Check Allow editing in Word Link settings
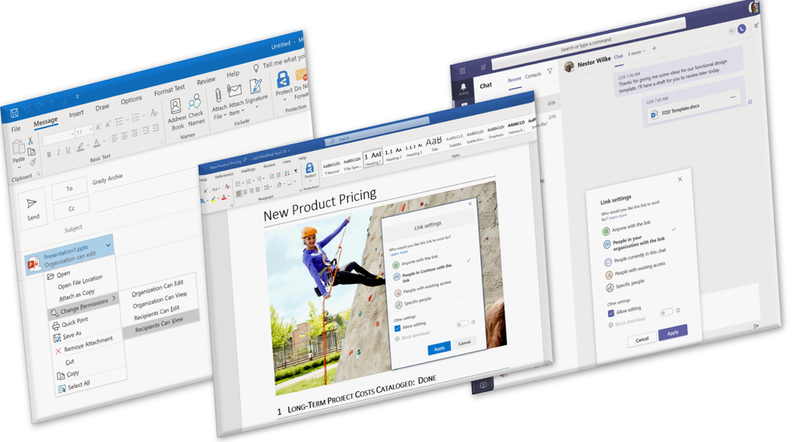This screenshot has width=794, height=442. click(397, 329)
